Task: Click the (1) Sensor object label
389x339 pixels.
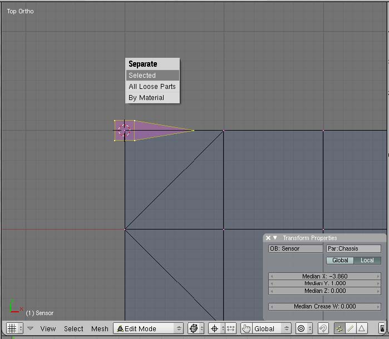Action: pyautogui.click(x=40, y=313)
